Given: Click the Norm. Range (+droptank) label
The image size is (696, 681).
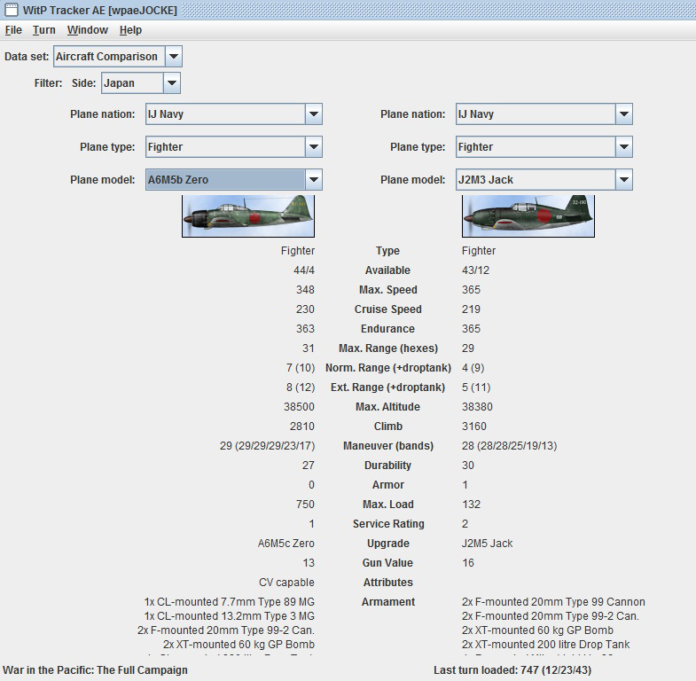Looking at the screenshot, I should pyautogui.click(x=388, y=368).
